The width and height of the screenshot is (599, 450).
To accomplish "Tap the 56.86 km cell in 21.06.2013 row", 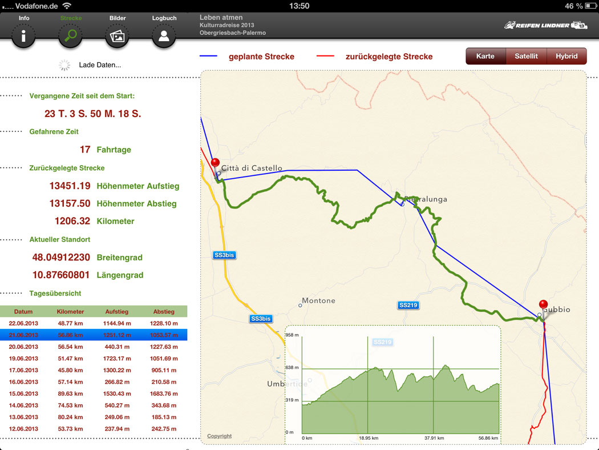I will [70, 335].
